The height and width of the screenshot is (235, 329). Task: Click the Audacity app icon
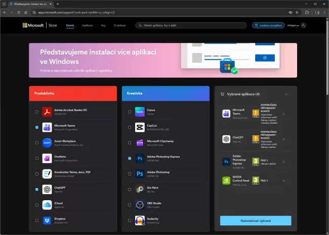click(140, 220)
